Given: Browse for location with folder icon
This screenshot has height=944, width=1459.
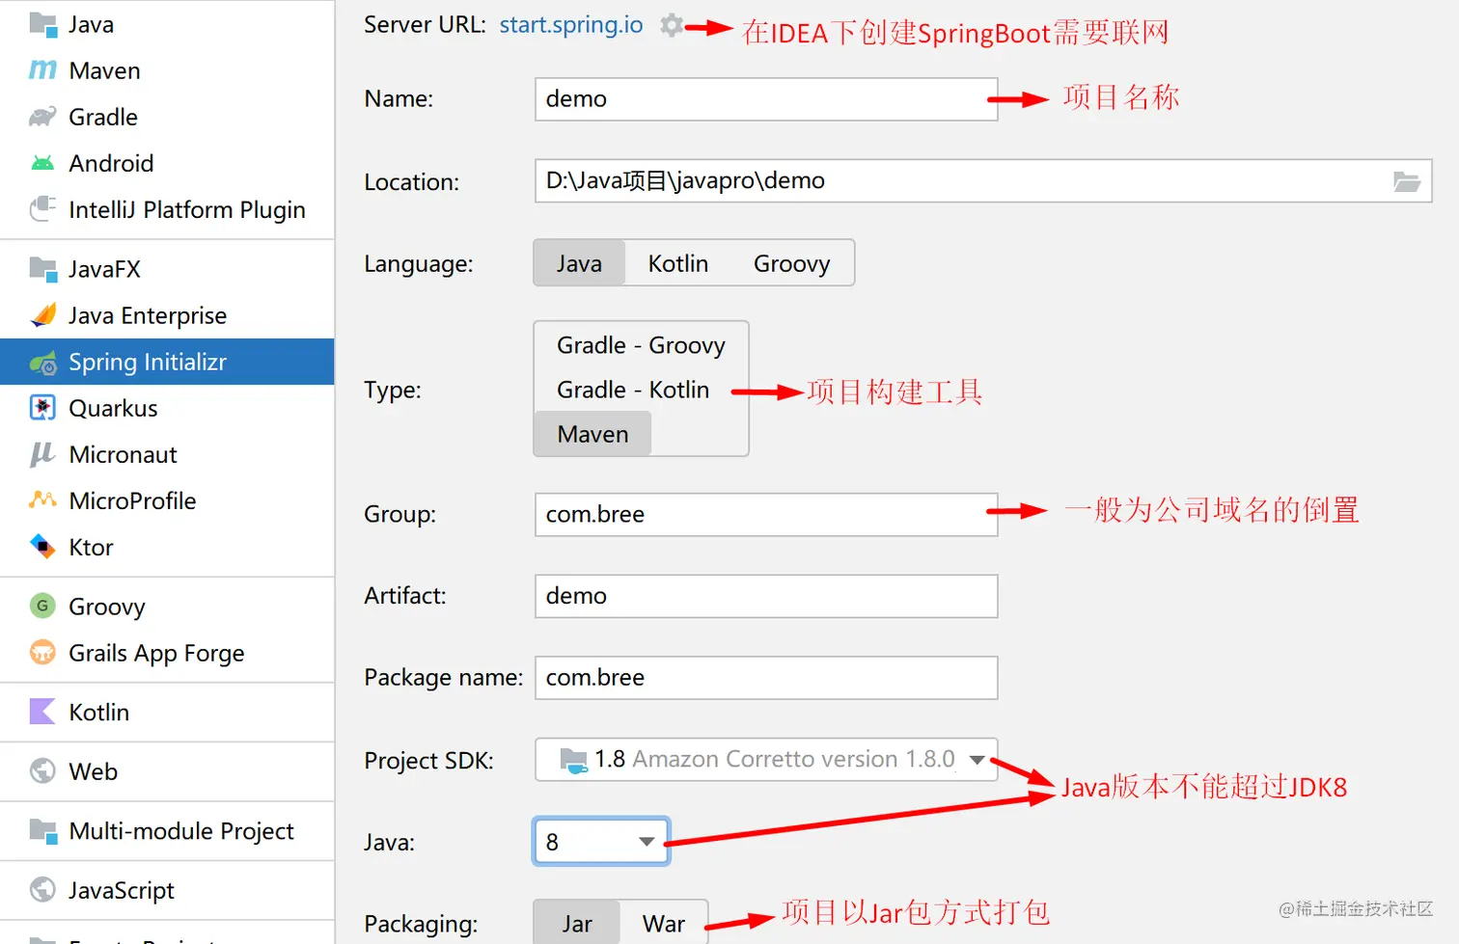Looking at the screenshot, I should click(1407, 181).
